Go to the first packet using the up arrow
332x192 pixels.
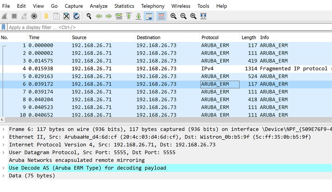[129, 16]
